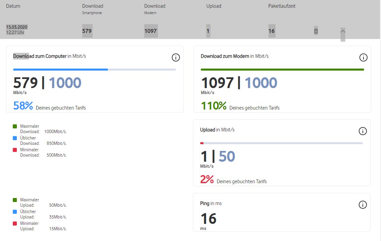
Task: Click the green Maximaler Upload legend swatch
Action: [x=15, y=200]
